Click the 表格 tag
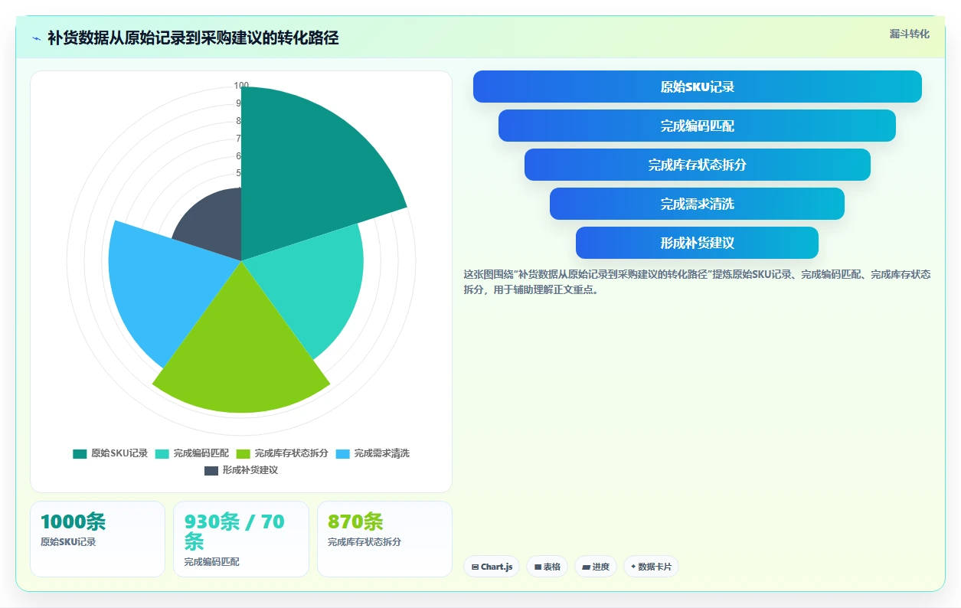Viewport: 961px width, 608px height. pyautogui.click(x=547, y=567)
